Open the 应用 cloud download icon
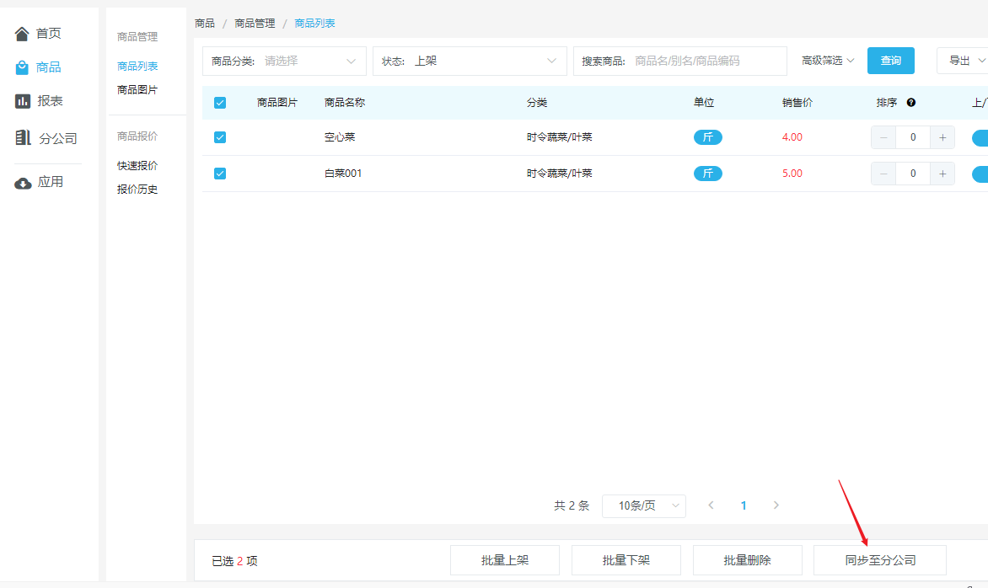 (23, 183)
